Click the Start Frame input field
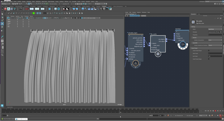Screen dimensions: 224x121 [x=215, y=53]
